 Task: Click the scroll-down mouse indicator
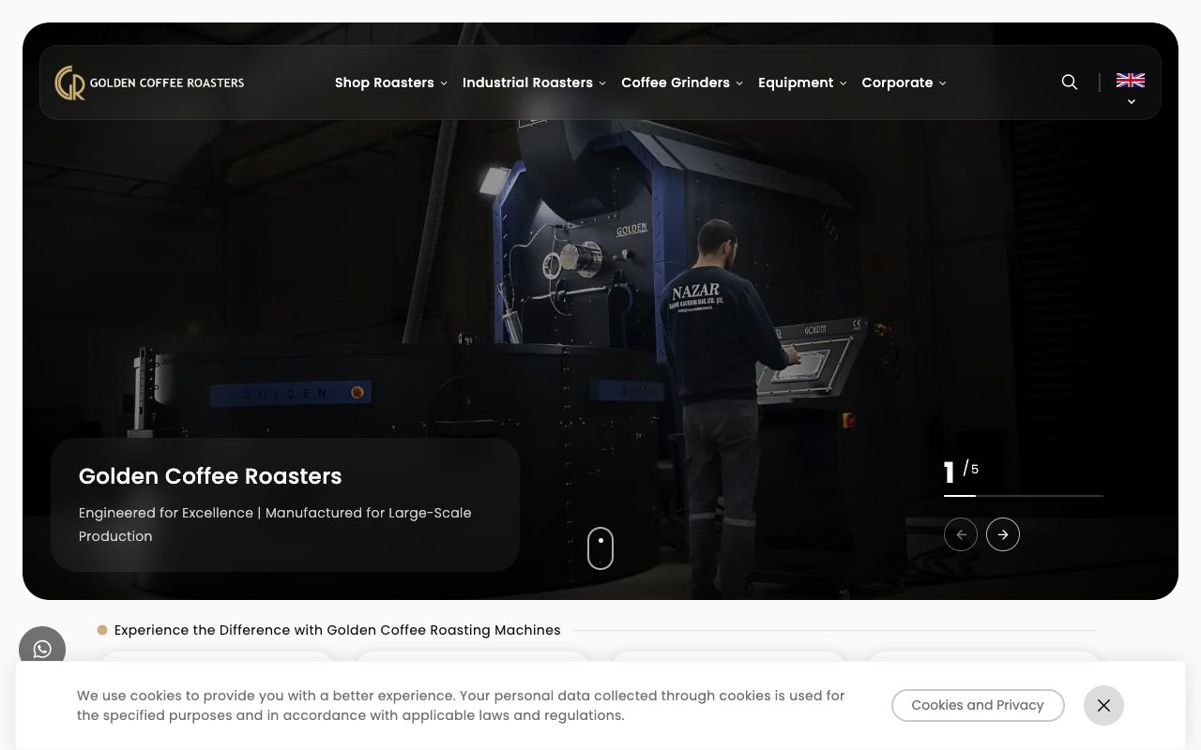(600, 548)
